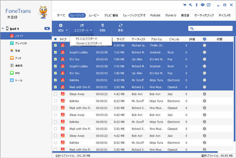This screenshot has height=158, width=236.
Task: Click the エクスポート export icon
Action: click(82, 25)
